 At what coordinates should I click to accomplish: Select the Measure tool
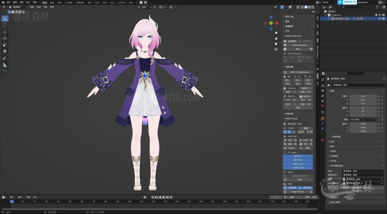(x=5, y=65)
